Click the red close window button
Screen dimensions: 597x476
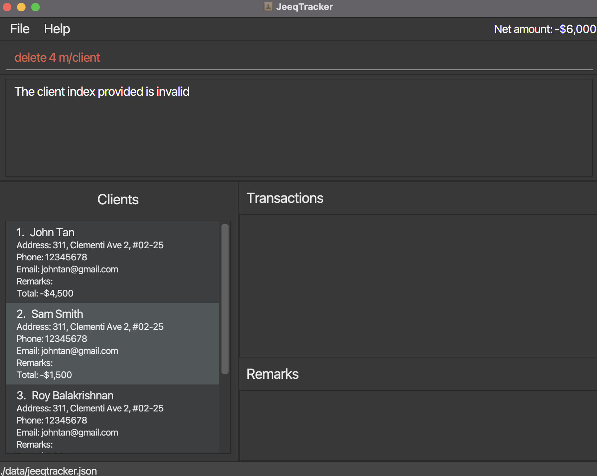click(x=7, y=7)
